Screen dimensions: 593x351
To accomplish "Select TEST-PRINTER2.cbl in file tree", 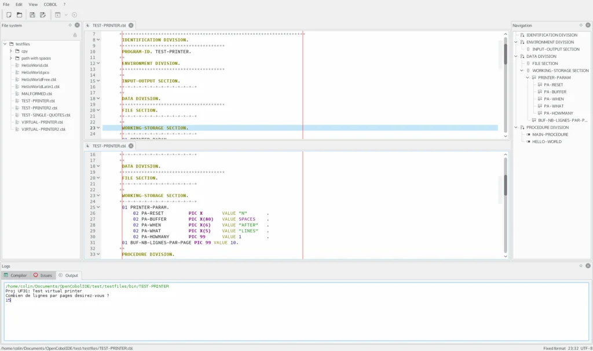I will click(39, 108).
